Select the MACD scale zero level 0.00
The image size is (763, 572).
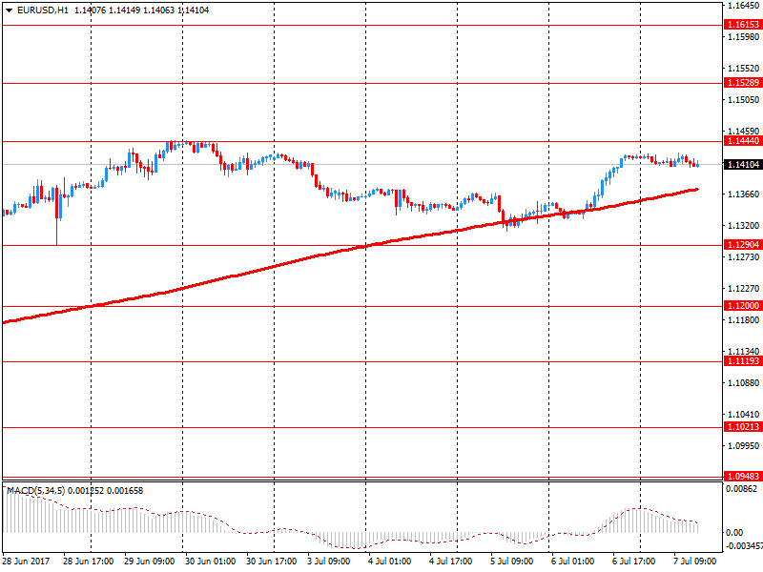734,533
